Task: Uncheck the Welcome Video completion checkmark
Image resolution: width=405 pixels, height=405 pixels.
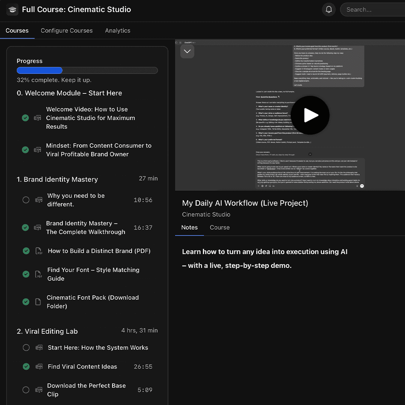Action: click(x=25, y=118)
